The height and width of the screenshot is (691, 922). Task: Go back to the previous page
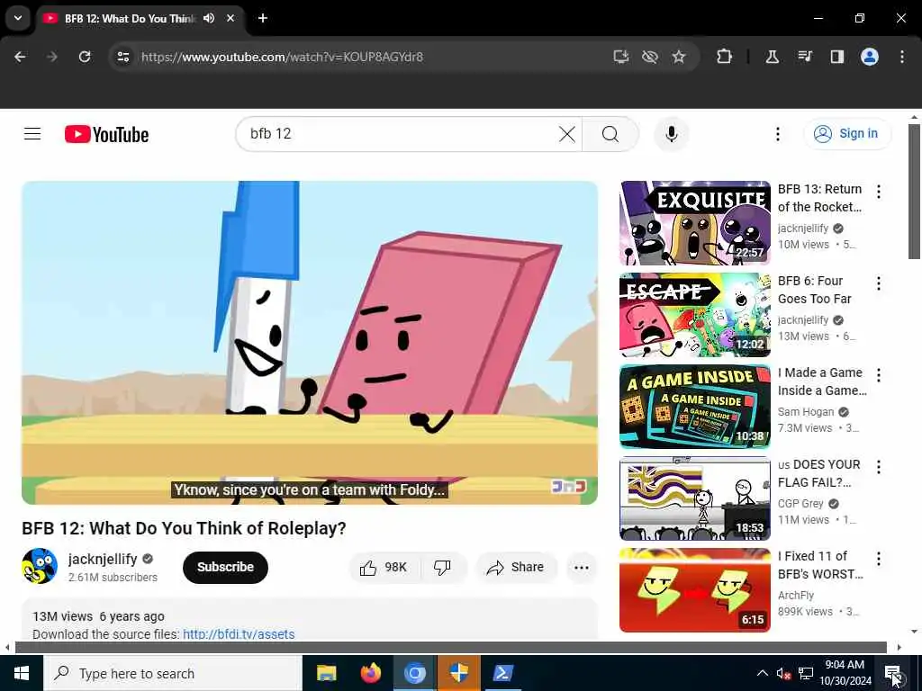pyautogui.click(x=20, y=57)
